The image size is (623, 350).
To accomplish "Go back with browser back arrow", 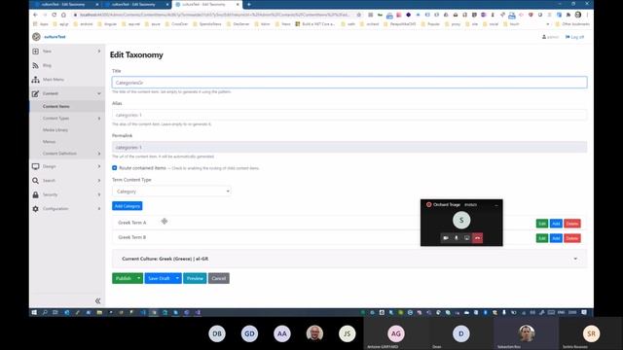I will tap(35, 15).
